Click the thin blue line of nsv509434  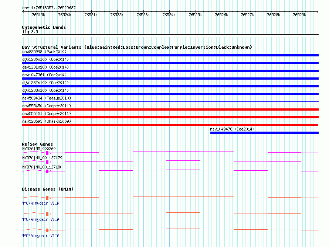coord(170,102)
